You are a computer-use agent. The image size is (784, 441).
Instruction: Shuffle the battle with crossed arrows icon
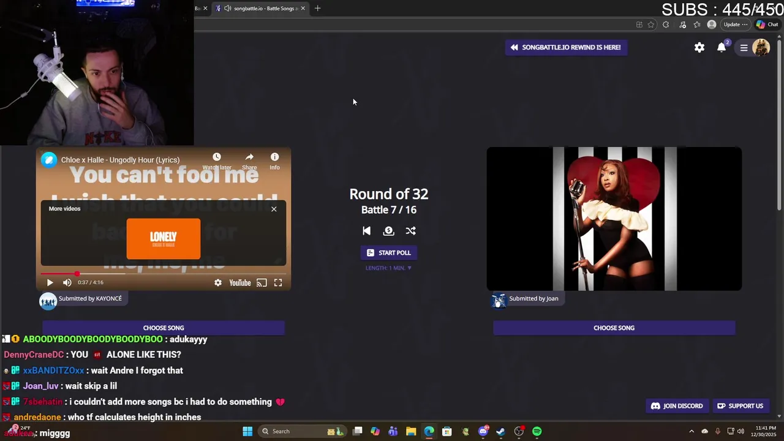(410, 231)
